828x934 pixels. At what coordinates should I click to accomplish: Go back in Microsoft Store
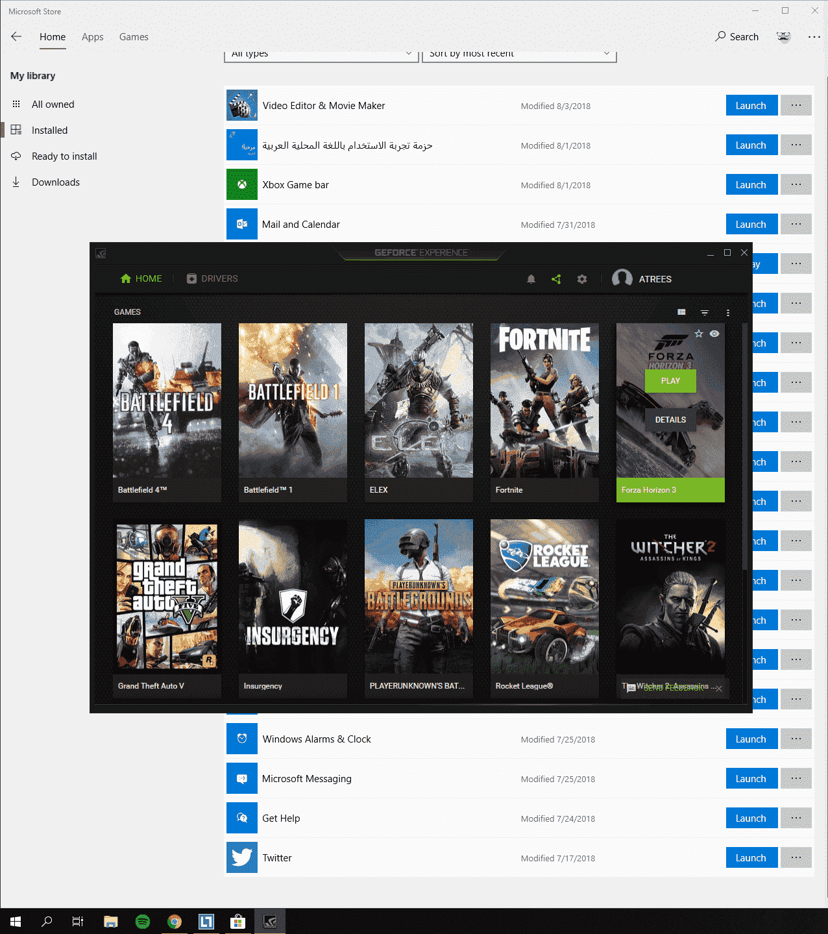(16, 37)
